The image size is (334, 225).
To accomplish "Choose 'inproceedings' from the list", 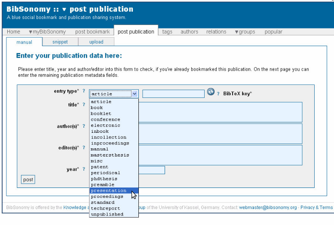I will click(114, 143).
